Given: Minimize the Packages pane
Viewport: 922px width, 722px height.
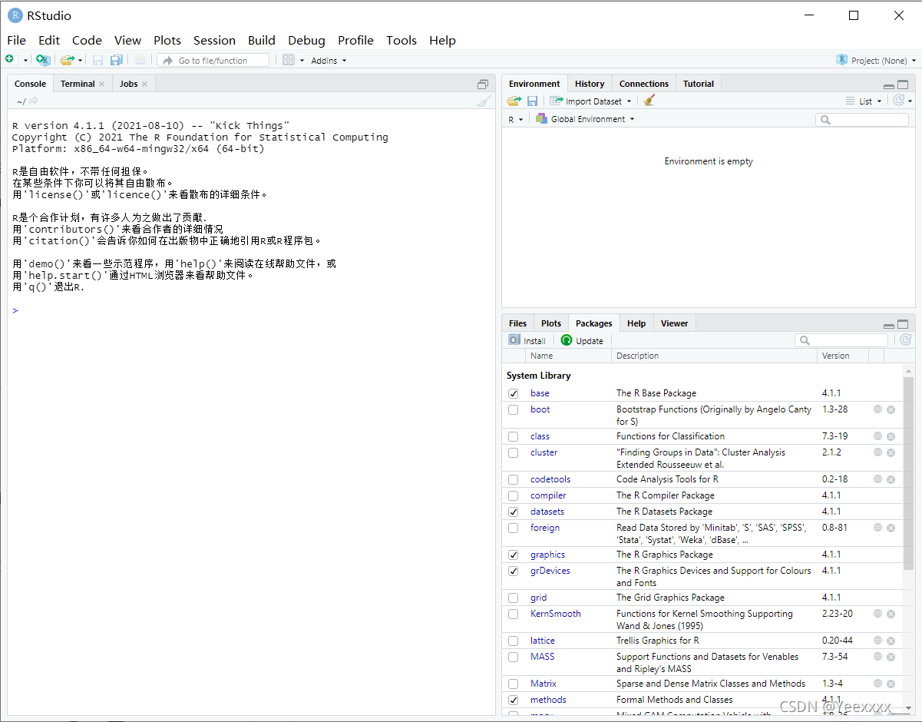Looking at the screenshot, I should 888,326.
